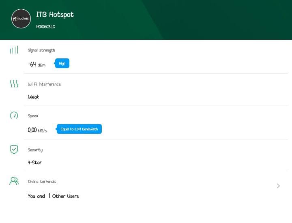The width and height of the screenshot is (292, 223).
Task: Select the ITB Hotspot title
Action: pos(55,15)
